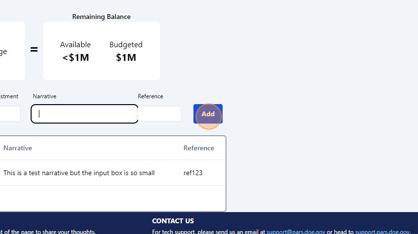The image size is (418, 234).
Task: Open the support.pars.doe.gov link
Action: (x=382, y=232)
